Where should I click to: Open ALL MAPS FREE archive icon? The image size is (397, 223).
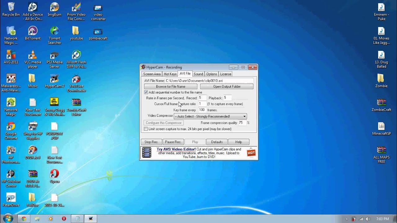(x=381, y=155)
